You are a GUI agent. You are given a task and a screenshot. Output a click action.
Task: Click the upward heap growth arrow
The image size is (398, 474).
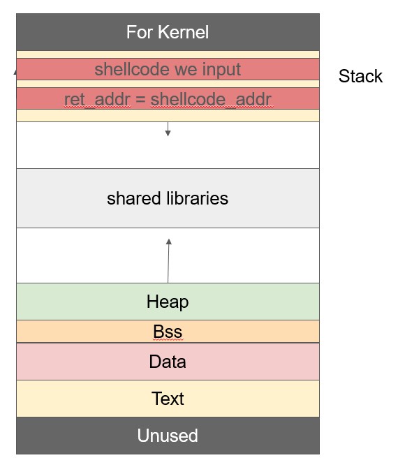[x=168, y=261]
